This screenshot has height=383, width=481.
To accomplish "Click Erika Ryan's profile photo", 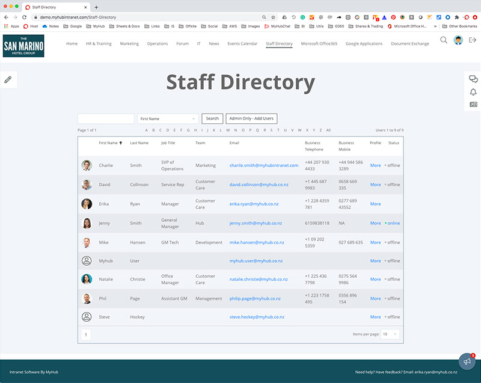I will coord(87,204).
